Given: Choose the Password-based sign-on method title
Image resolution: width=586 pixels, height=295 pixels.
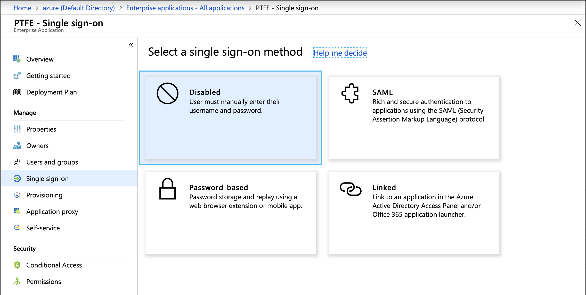Looking at the screenshot, I should pos(219,187).
